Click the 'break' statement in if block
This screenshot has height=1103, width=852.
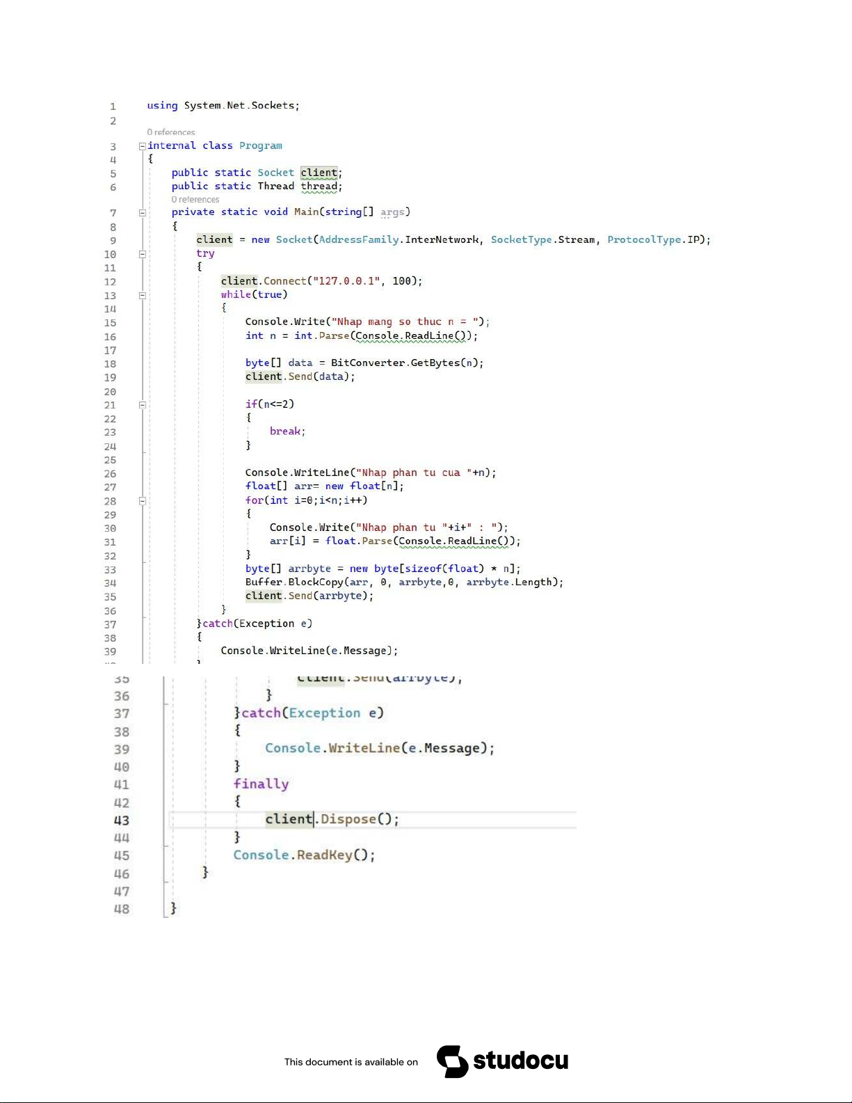tap(285, 431)
